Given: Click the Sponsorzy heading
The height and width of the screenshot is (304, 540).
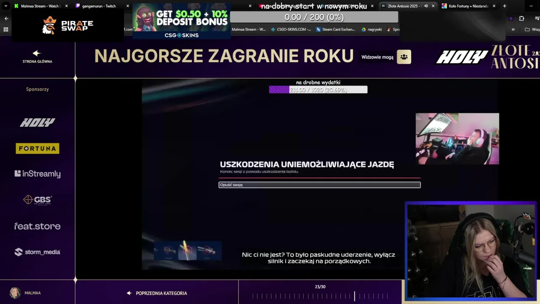Looking at the screenshot, I should [38, 89].
